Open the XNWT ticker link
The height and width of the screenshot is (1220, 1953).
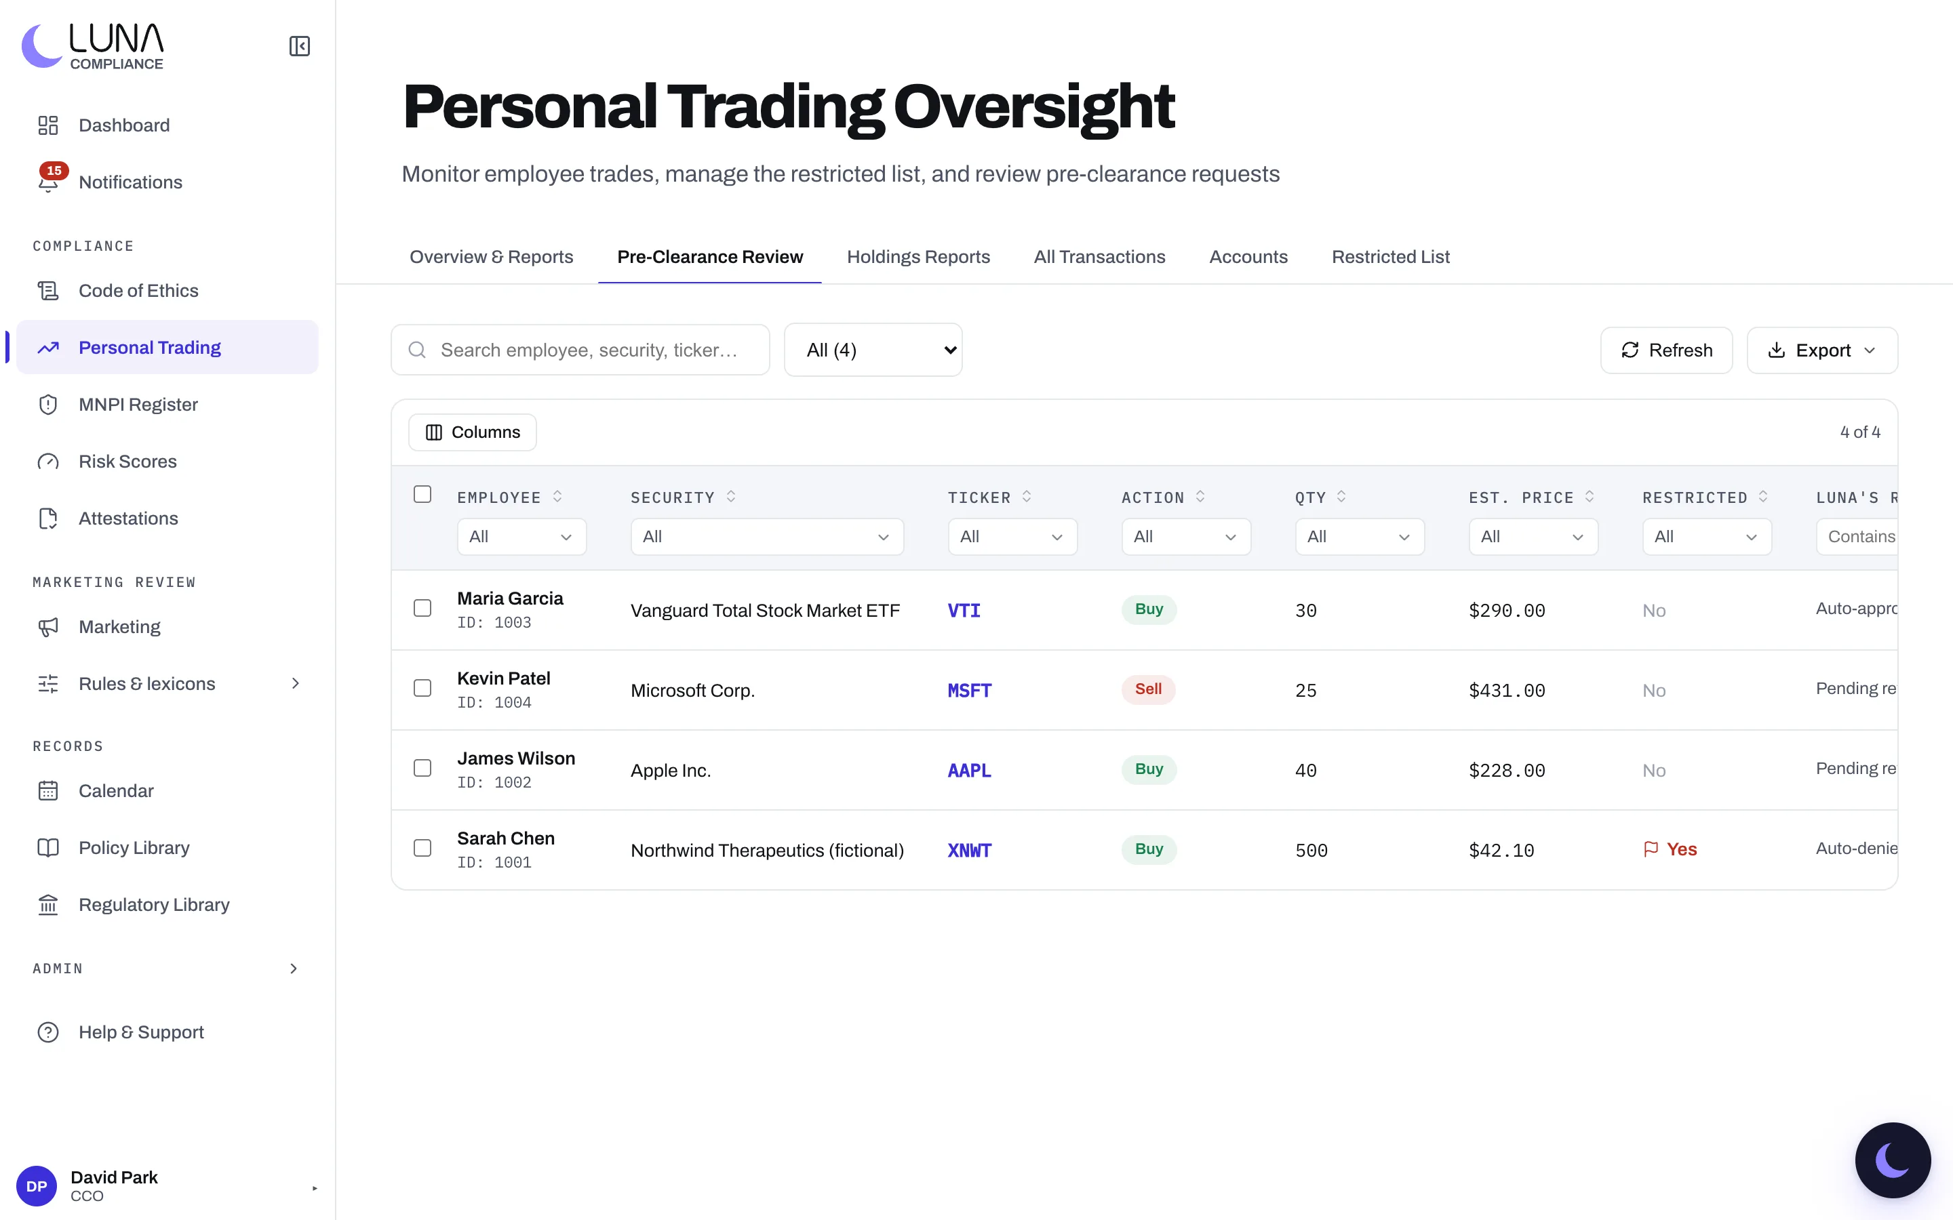tap(969, 850)
